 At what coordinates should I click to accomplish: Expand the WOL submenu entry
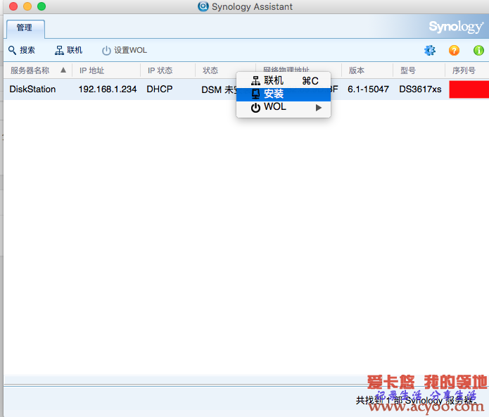tap(284, 107)
